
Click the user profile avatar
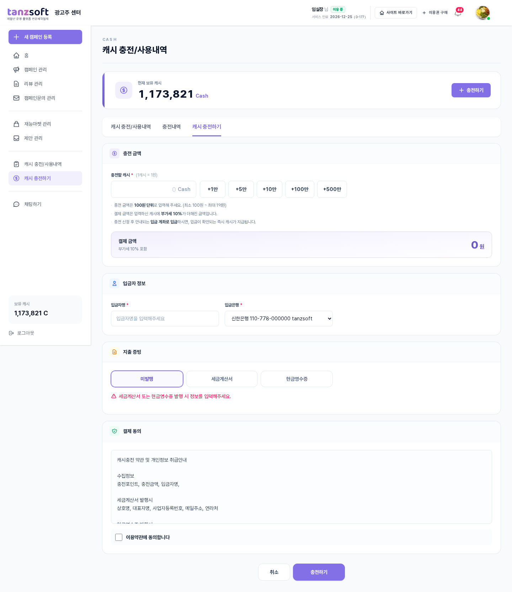coord(482,13)
